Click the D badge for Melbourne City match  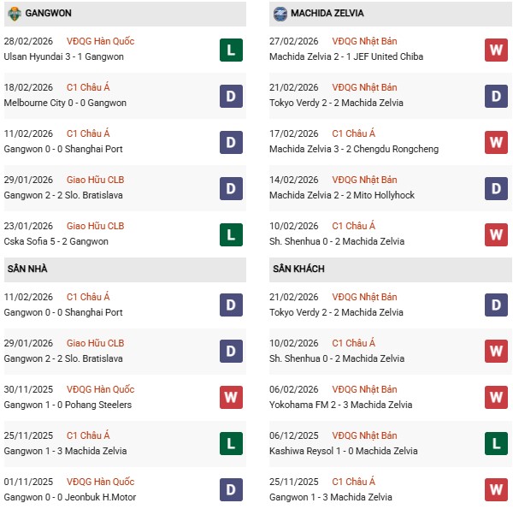click(x=231, y=96)
